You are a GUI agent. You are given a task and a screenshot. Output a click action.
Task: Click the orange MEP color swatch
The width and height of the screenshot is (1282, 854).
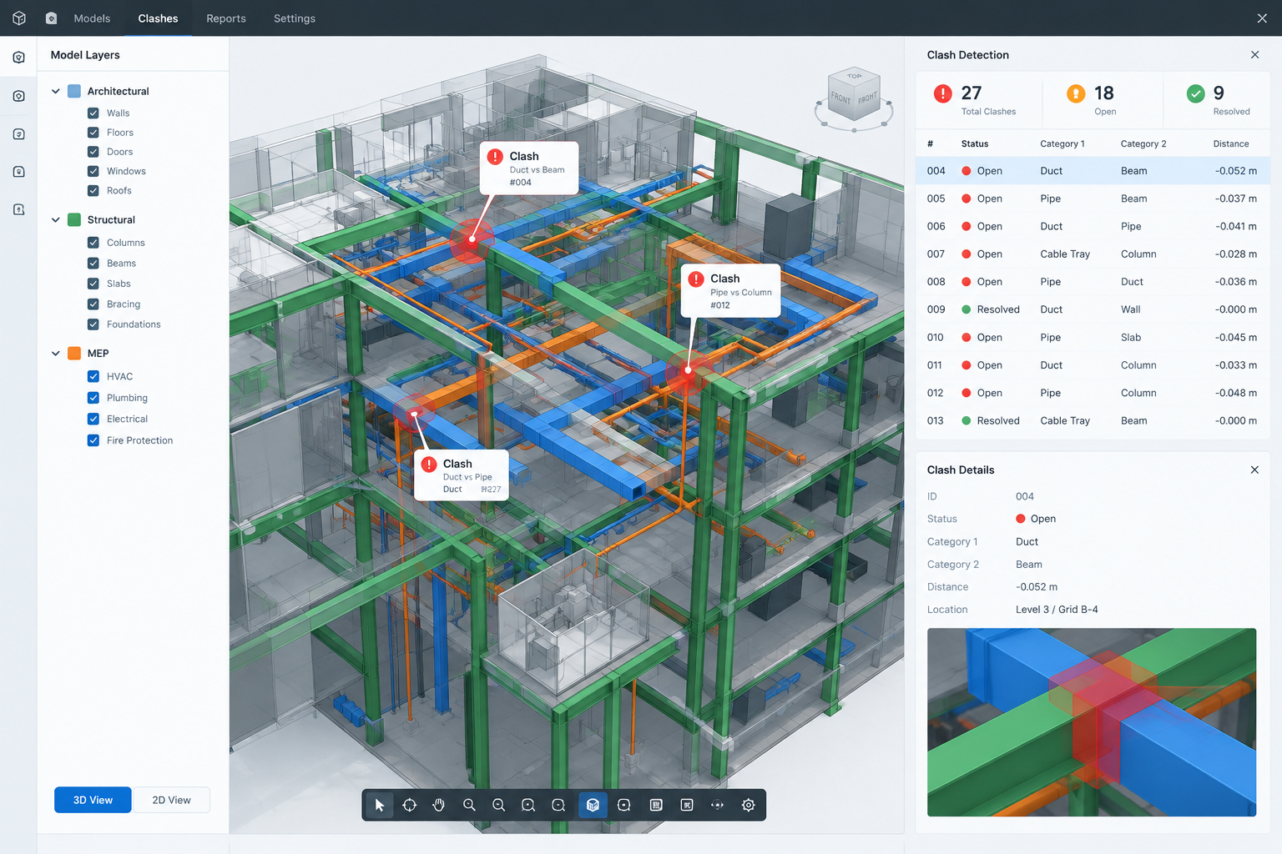(x=74, y=354)
